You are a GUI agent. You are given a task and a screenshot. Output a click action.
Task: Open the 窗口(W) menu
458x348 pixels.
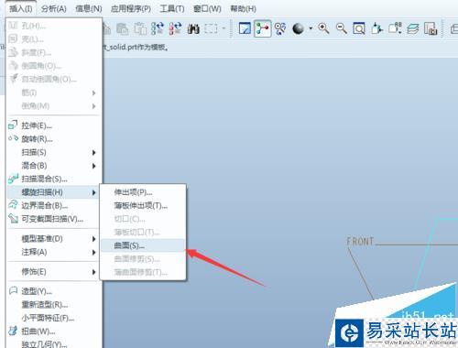(207, 8)
